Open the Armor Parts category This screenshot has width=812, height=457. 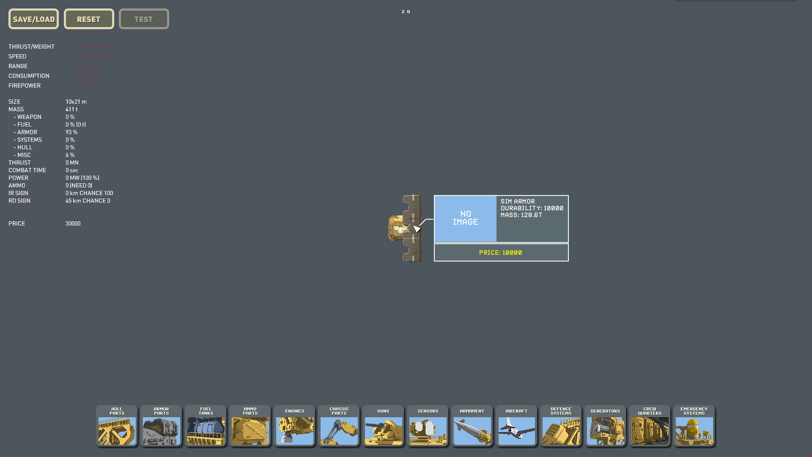coord(161,426)
